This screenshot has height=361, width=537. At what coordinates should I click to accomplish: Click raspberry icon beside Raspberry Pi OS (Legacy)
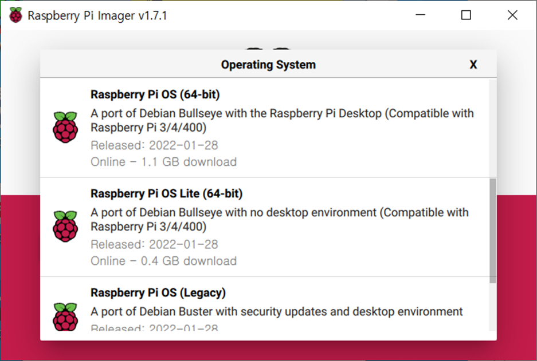click(65, 316)
